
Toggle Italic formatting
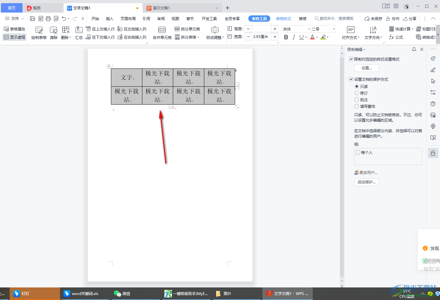point(294,37)
